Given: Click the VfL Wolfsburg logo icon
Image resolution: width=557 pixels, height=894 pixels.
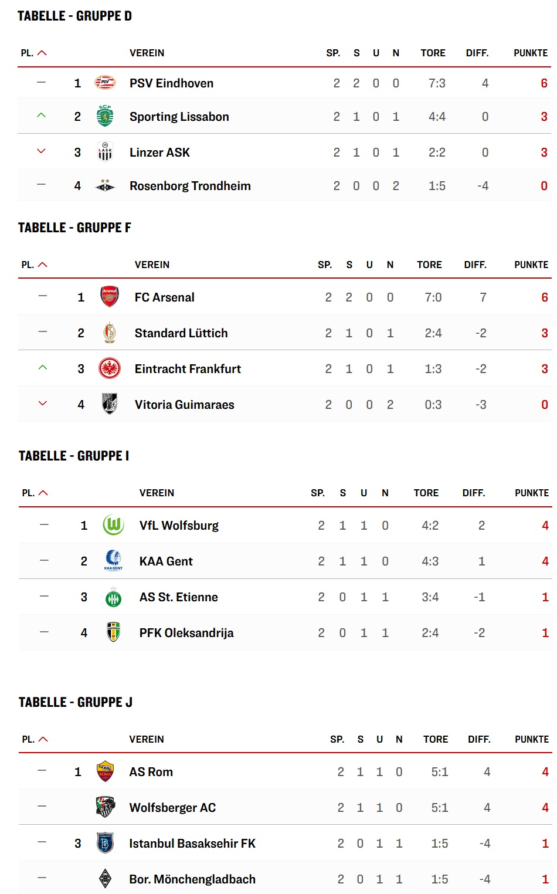Looking at the screenshot, I should (x=114, y=525).
